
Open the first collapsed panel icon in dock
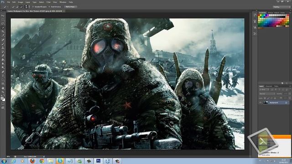point(255,15)
